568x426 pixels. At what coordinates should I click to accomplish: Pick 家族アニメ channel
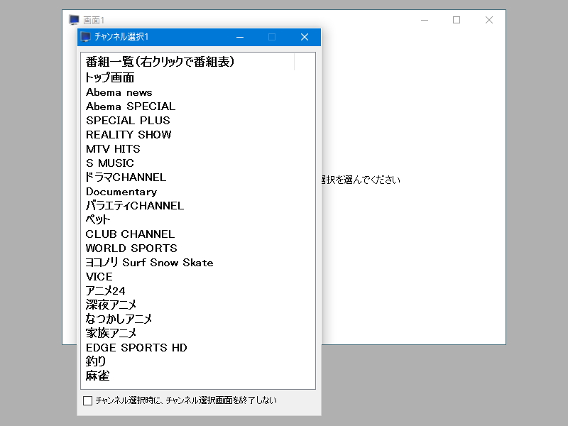click(111, 333)
